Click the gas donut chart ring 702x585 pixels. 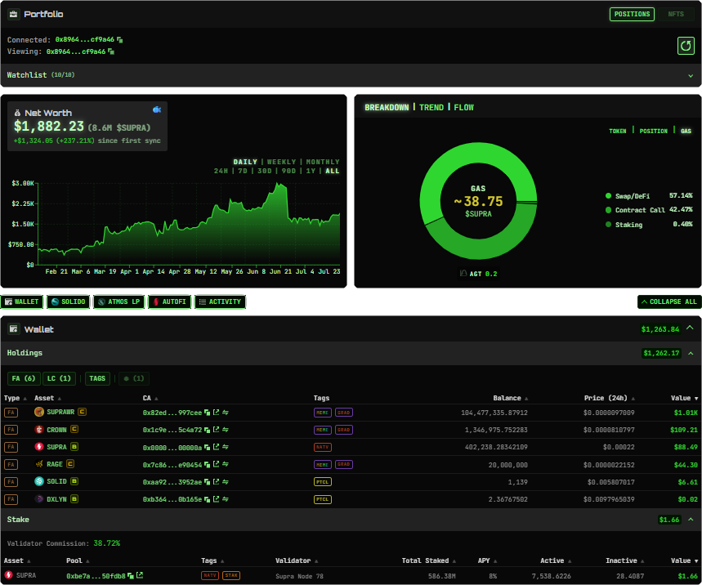(478, 153)
